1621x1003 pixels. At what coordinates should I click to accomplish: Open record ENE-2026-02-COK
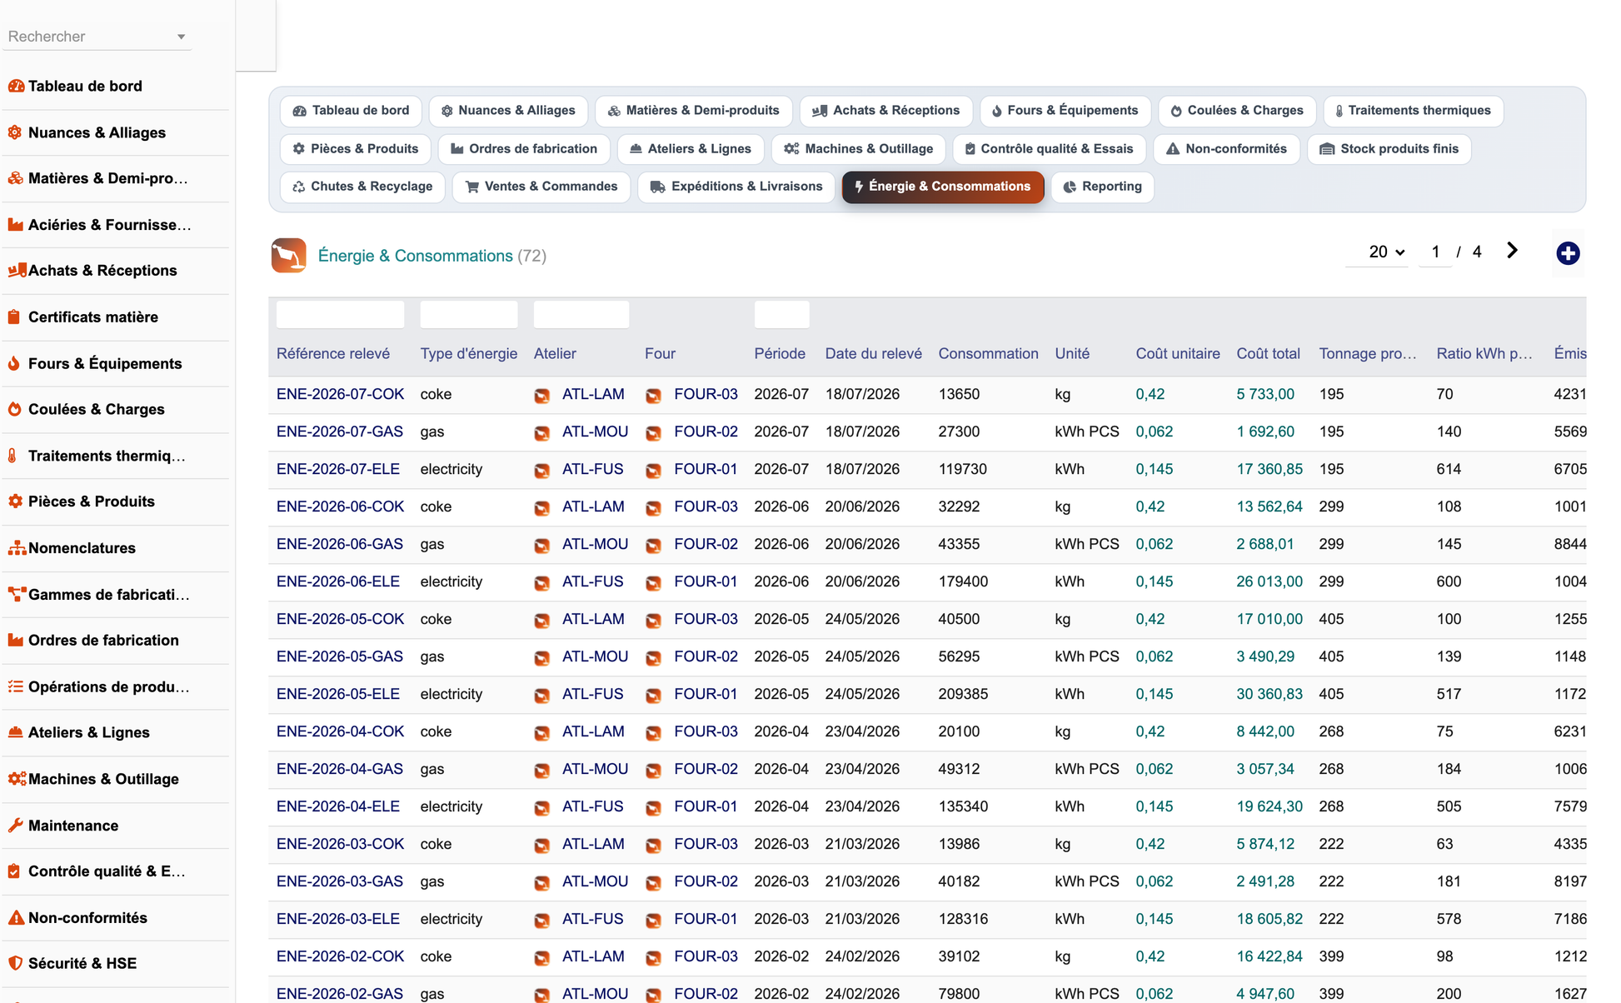(x=340, y=956)
